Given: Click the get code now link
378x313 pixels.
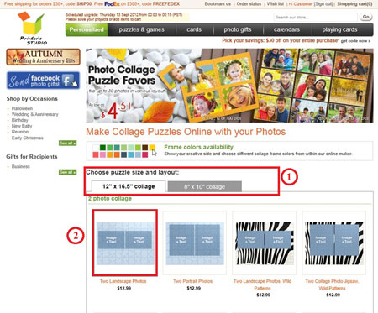Looking at the screenshot, I should point(355,41).
